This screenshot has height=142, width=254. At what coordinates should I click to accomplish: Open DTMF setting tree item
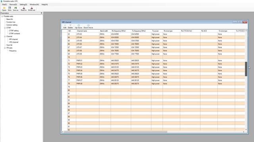(14, 31)
